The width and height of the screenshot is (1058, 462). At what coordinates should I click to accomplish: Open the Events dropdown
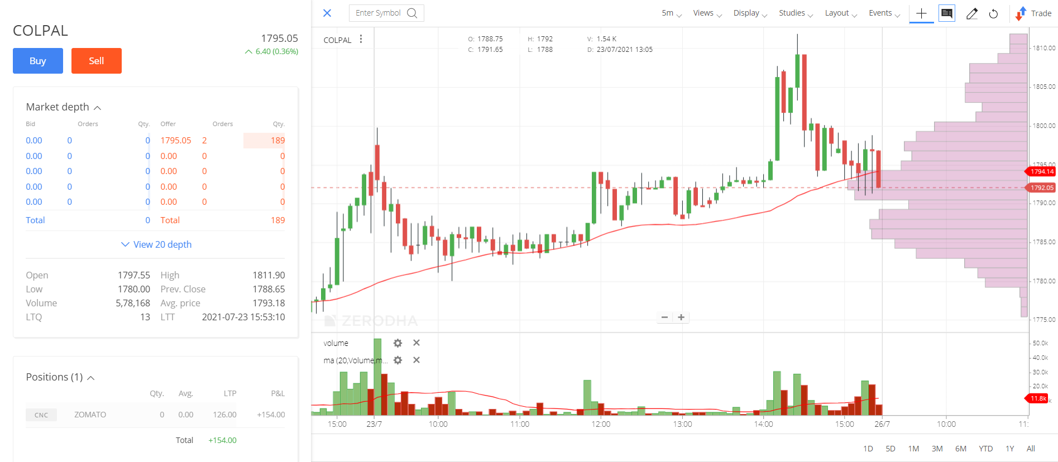(x=884, y=13)
